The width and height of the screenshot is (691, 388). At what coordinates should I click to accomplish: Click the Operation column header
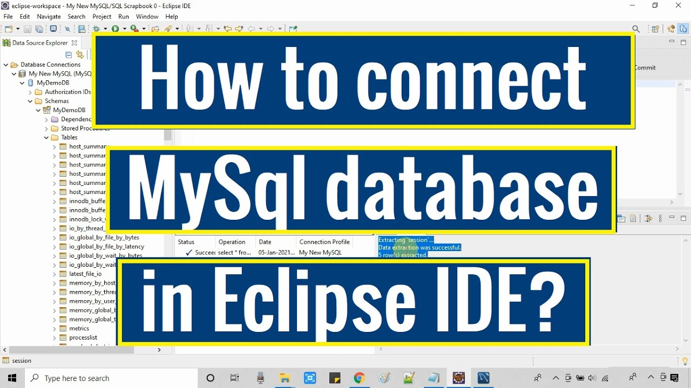tap(232, 242)
